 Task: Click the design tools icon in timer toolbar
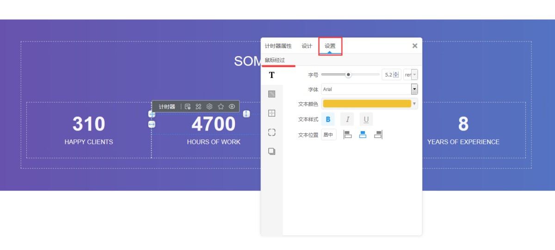pyautogui.click(x=198, y=107)
